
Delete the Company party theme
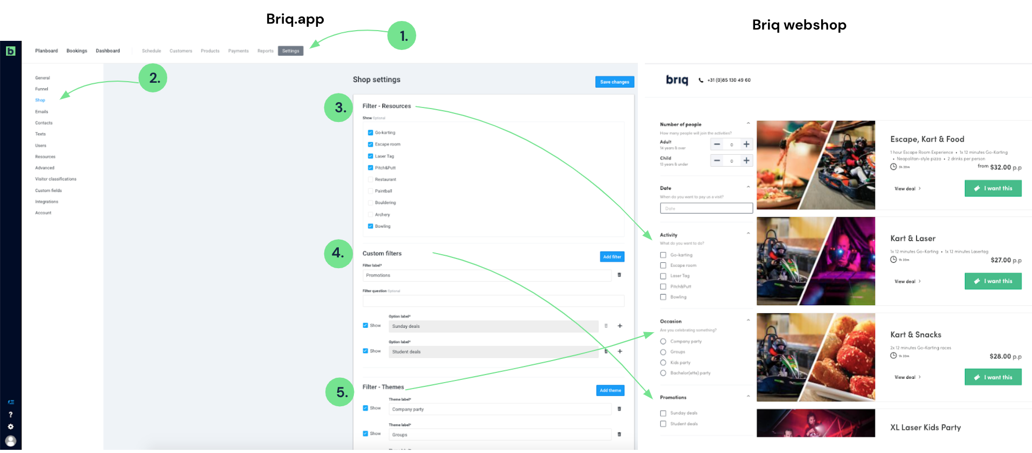619,409
